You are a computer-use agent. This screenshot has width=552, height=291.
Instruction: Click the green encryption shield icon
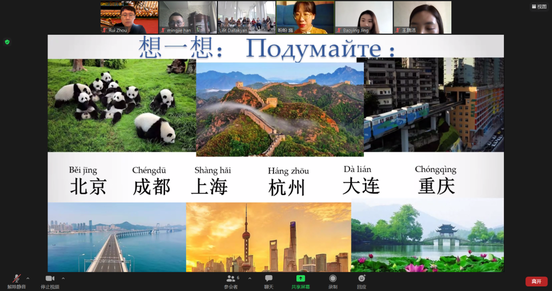click(x=7, y=42)
